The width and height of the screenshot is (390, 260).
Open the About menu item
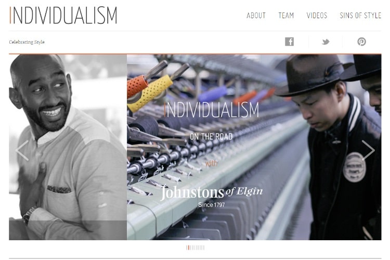coord(256,16)
